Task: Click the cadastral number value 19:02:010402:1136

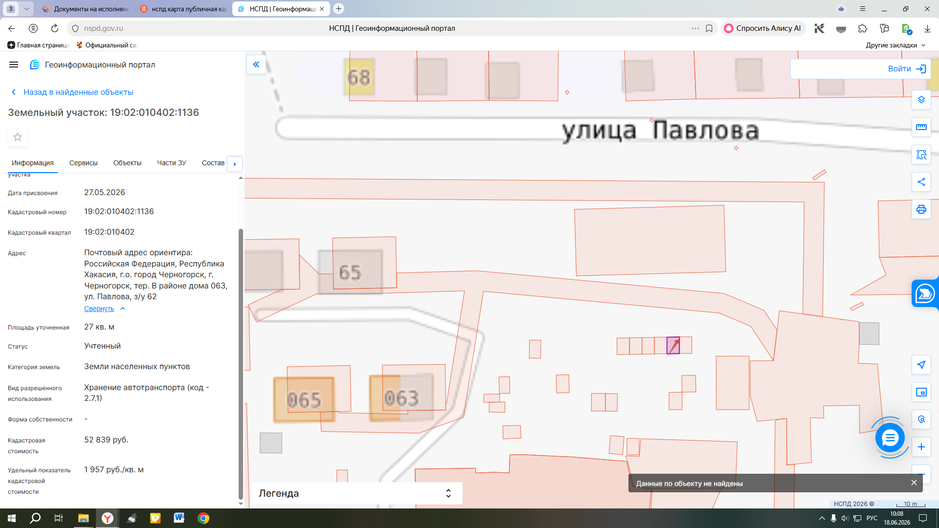Action: click(x=119, y=212)
